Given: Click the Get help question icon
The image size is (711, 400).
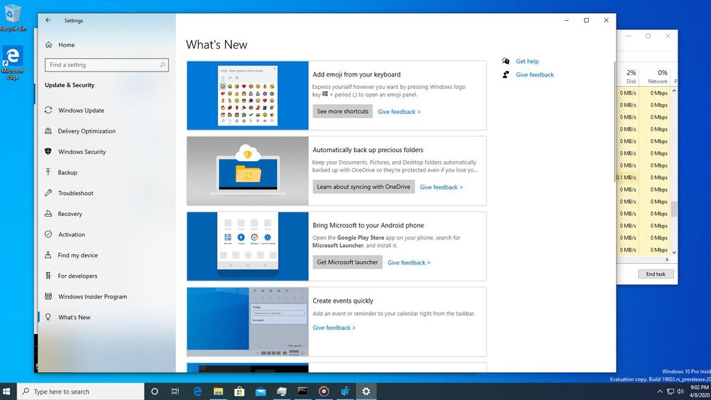Looking at the screenshot, I should tap(508, 61).
